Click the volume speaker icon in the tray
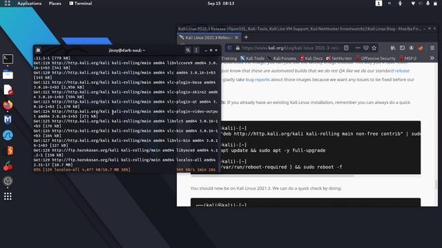442x248 pixels. point(421,3)
